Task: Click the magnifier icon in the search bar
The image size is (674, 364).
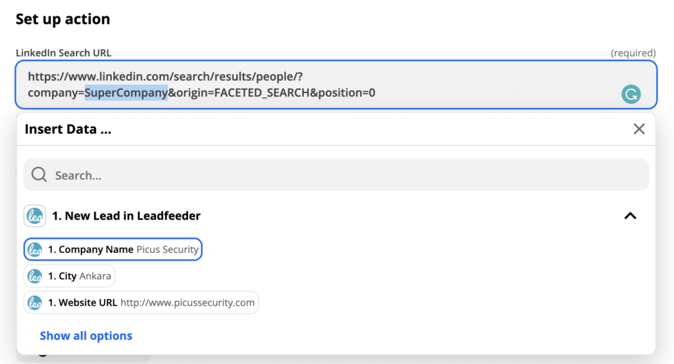Action: (39, 175)
